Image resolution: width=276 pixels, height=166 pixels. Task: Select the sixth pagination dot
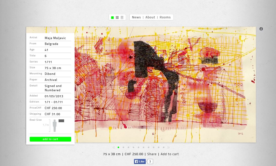144,147
